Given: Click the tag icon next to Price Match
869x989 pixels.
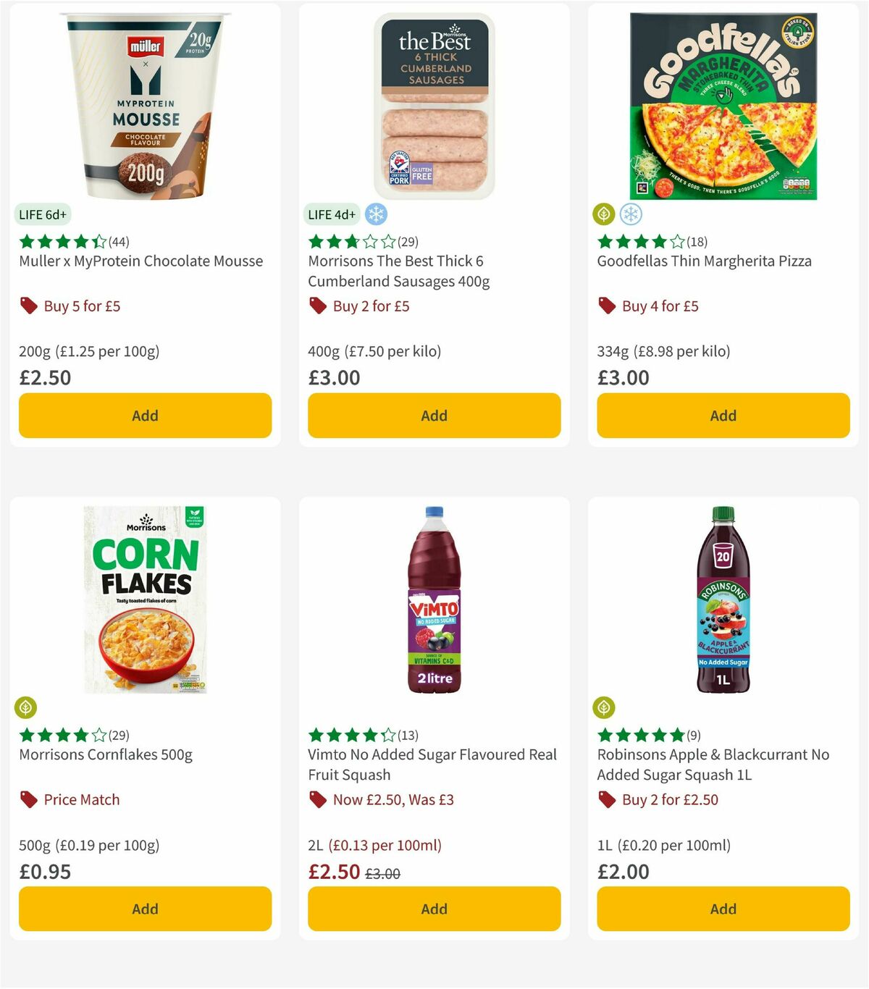Looking at the screenshot, I should 28,799.
